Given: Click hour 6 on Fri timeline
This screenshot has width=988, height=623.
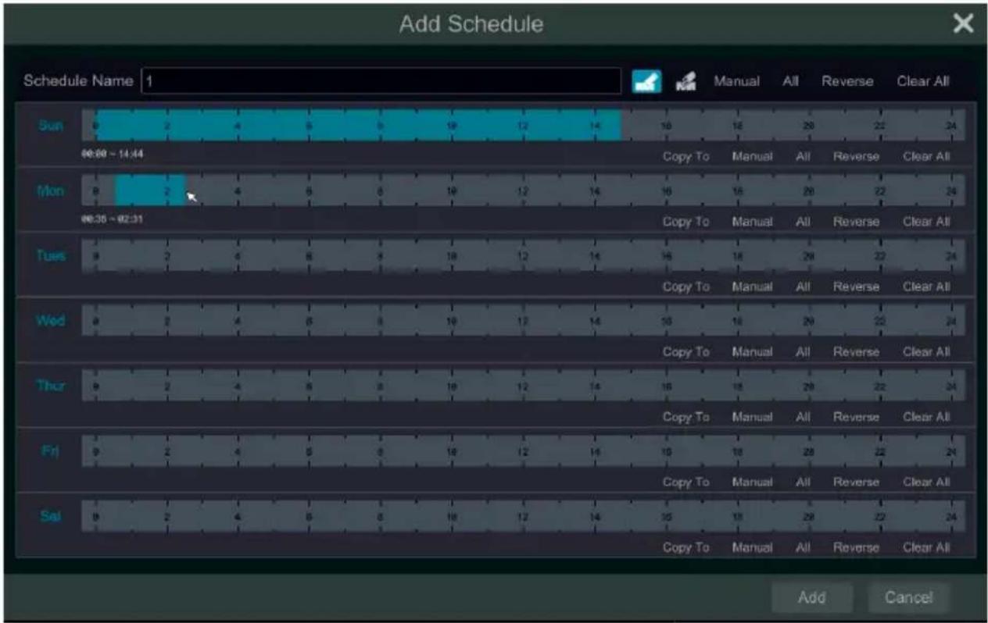Looking at the screenshot, I should click(x=309, y=451).
